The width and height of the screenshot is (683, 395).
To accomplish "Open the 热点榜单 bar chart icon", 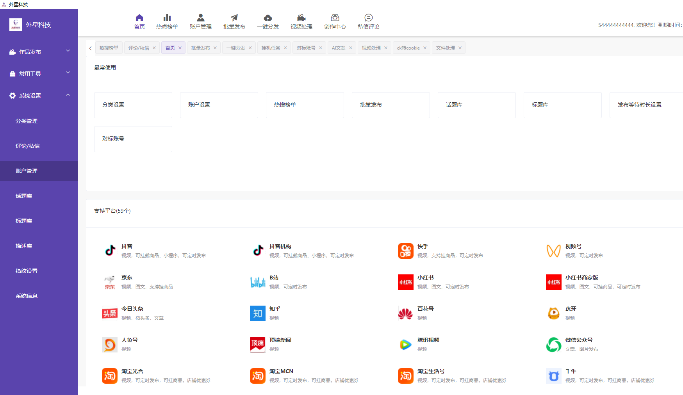I will (167, 18).
